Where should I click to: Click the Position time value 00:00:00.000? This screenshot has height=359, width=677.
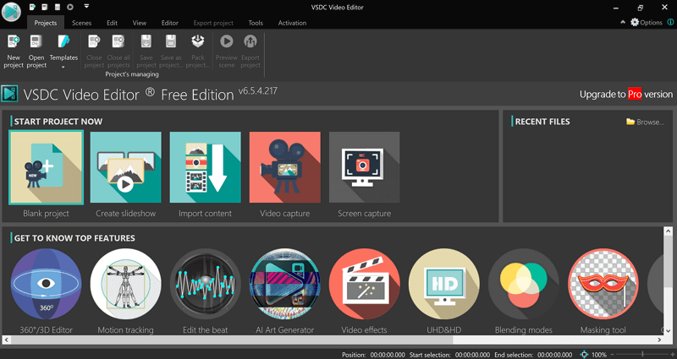click(388, 355)
